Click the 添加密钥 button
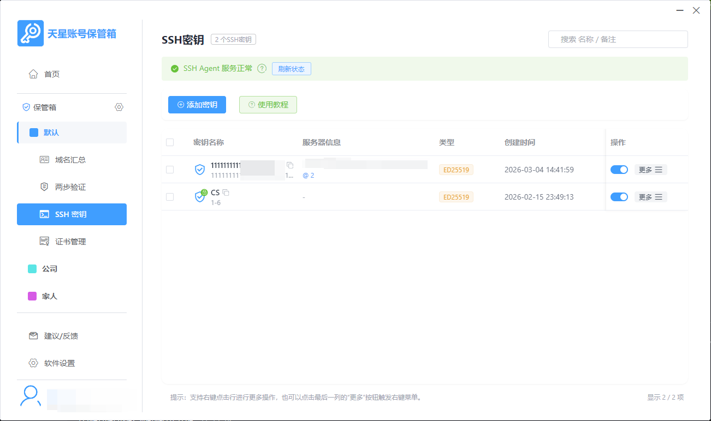The height and width of the screenshot is (421, 711). click(x=197, y=104)
